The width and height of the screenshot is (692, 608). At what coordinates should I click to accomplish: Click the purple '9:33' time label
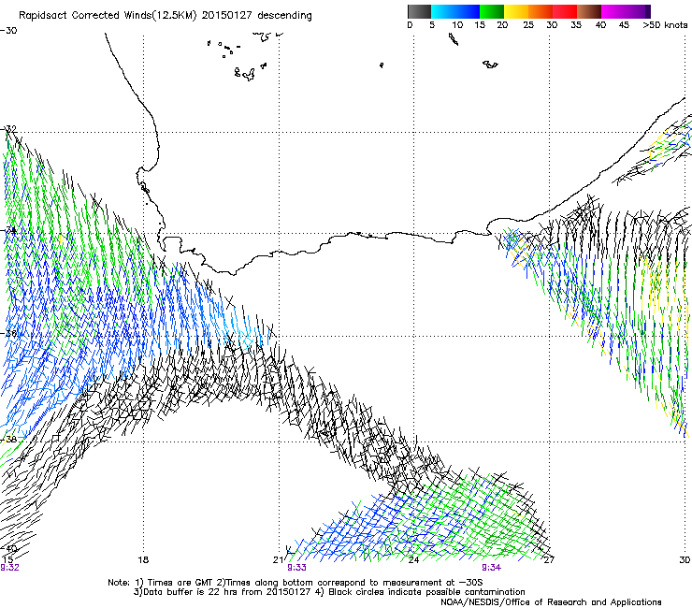point(296,568)
